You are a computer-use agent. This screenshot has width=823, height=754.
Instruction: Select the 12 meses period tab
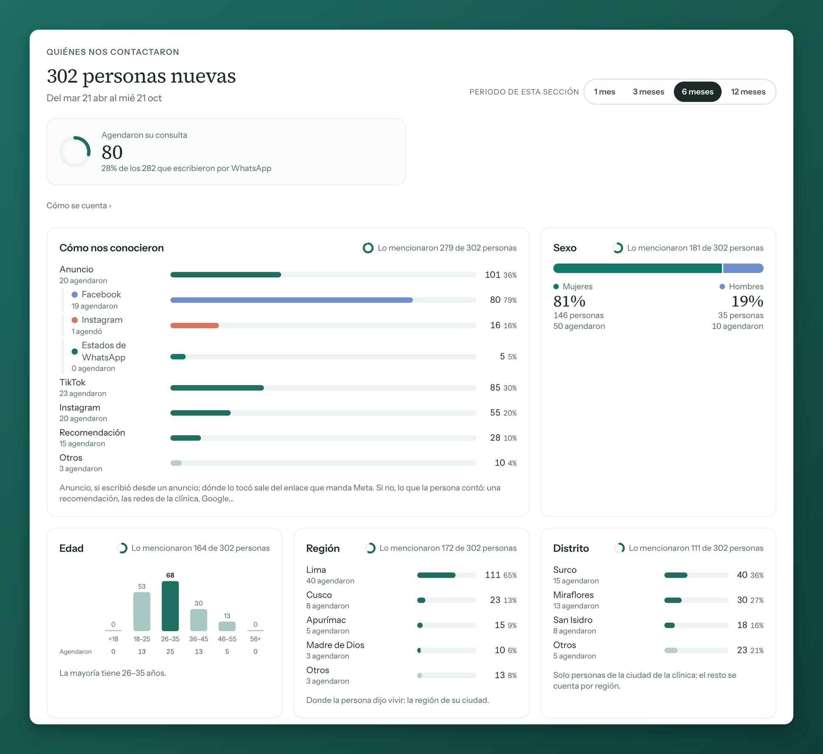(748, 91)
